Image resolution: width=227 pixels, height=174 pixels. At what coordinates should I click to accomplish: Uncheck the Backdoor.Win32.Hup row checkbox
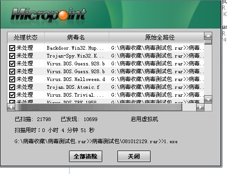[12, 48]
